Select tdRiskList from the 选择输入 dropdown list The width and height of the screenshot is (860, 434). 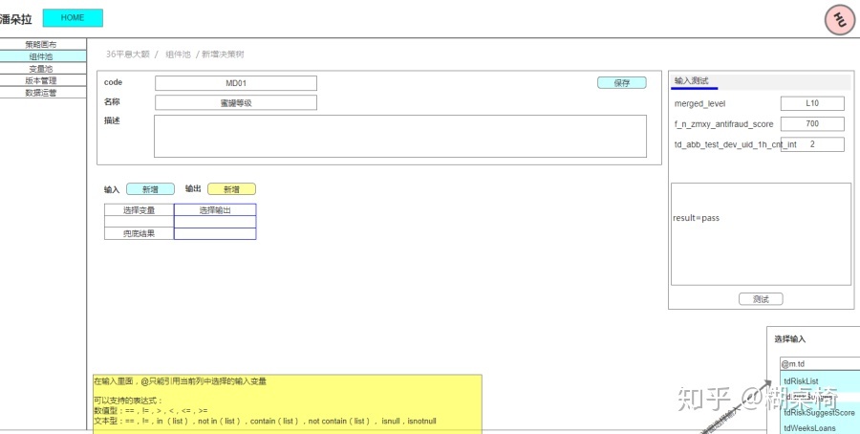click(801, 380)
